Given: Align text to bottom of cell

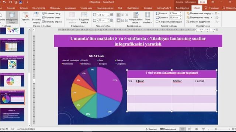Looking at the screenshot, I should [x=126, y=20].
